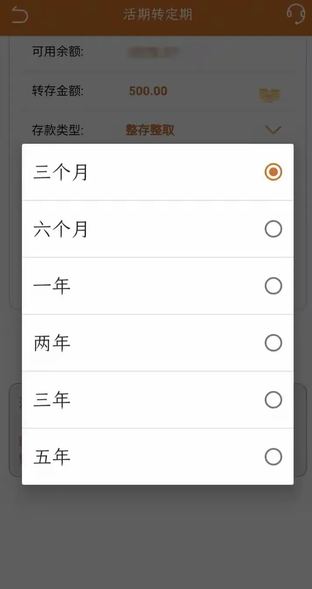The image size is (312, 589).
Task: Pick the 两年 radio button
Action: pos(273,343)
